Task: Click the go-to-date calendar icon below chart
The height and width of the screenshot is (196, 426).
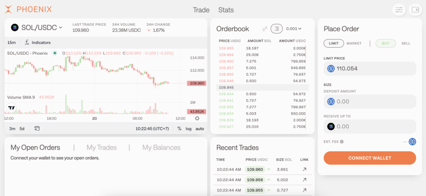Action: tap(37, 128)
